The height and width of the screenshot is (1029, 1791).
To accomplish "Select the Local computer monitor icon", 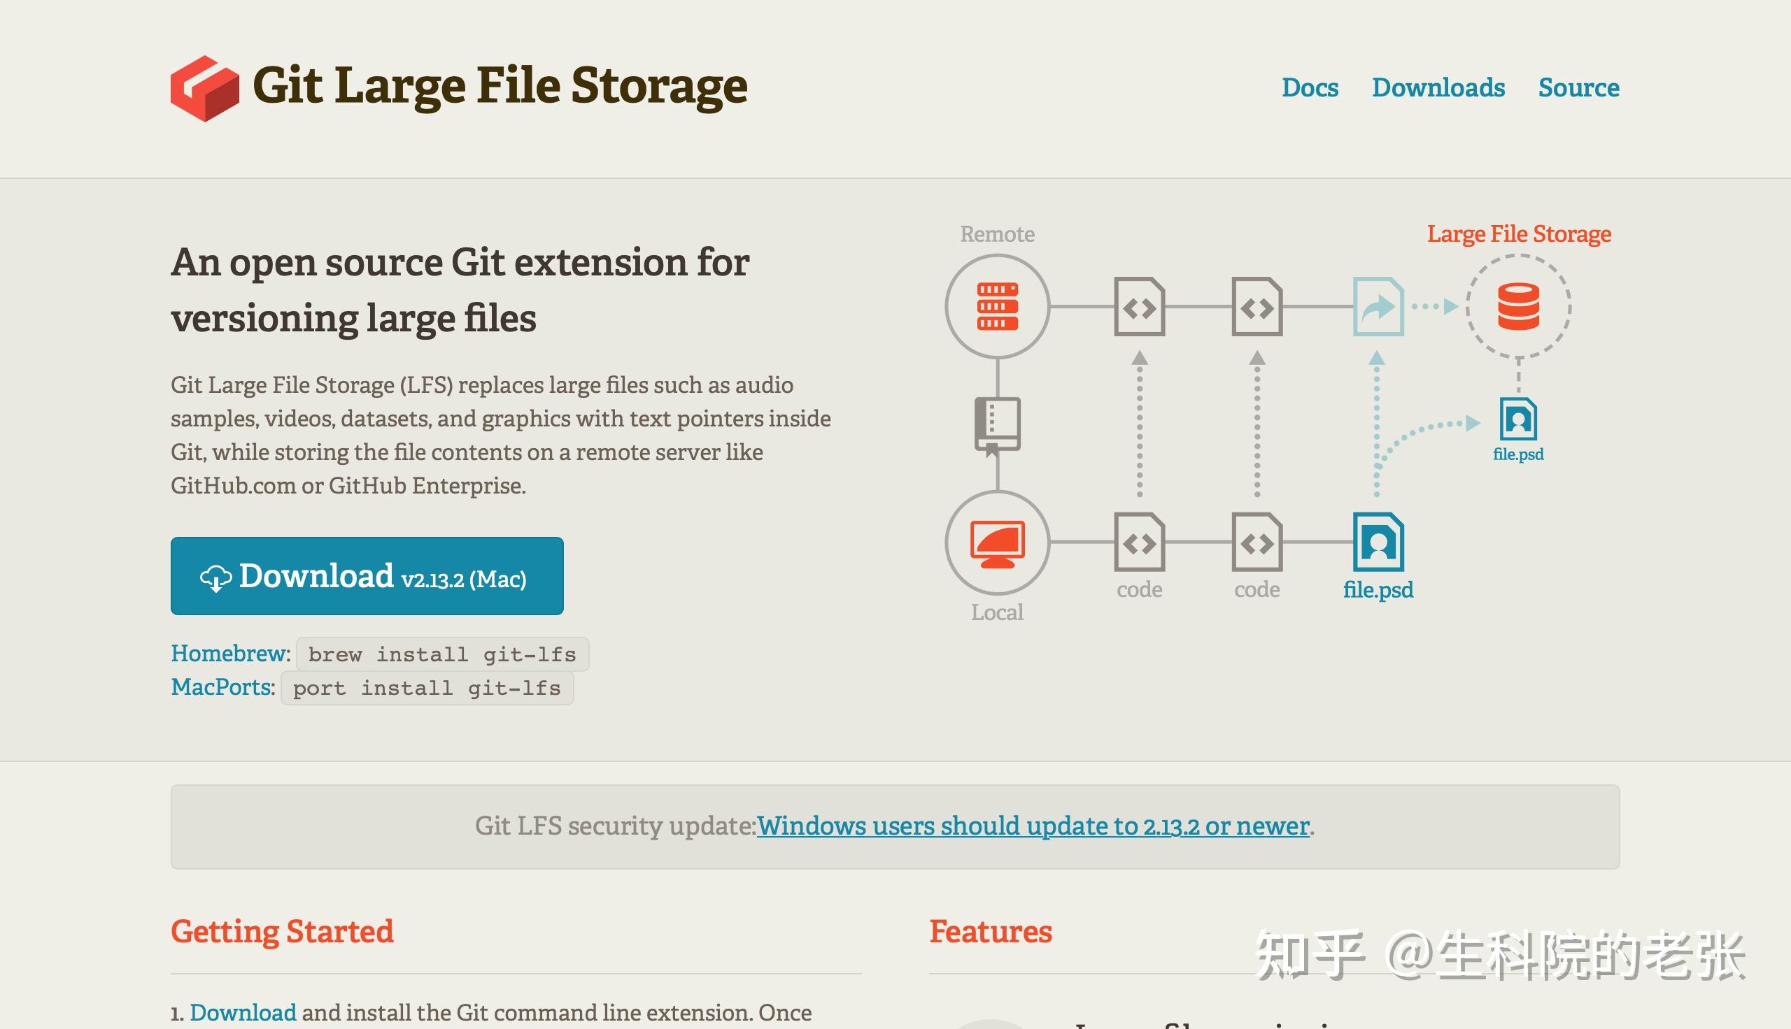I will point(997,544).
